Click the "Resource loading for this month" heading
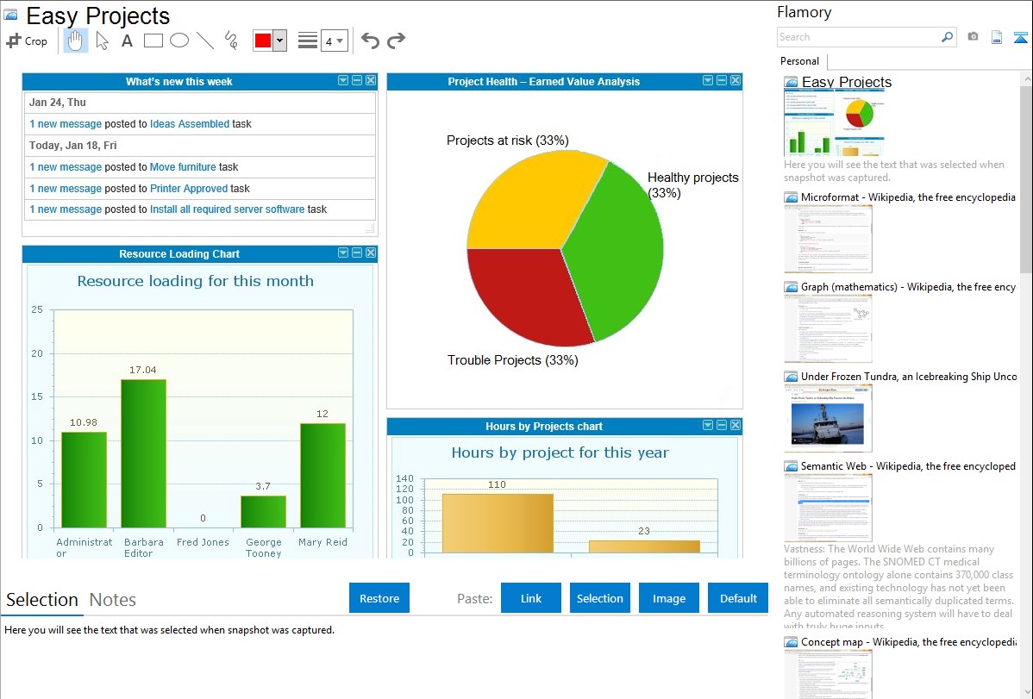The image size is (1033, 699). [196, 281]
